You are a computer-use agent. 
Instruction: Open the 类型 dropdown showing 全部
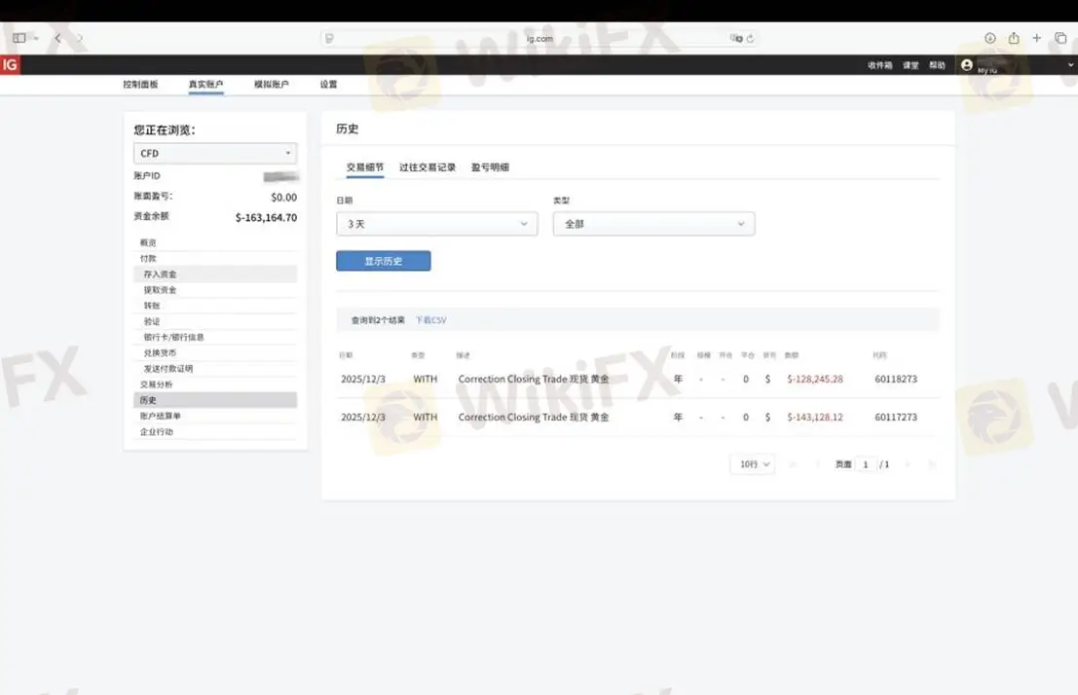pyautogui.click(x=653, y=224)
